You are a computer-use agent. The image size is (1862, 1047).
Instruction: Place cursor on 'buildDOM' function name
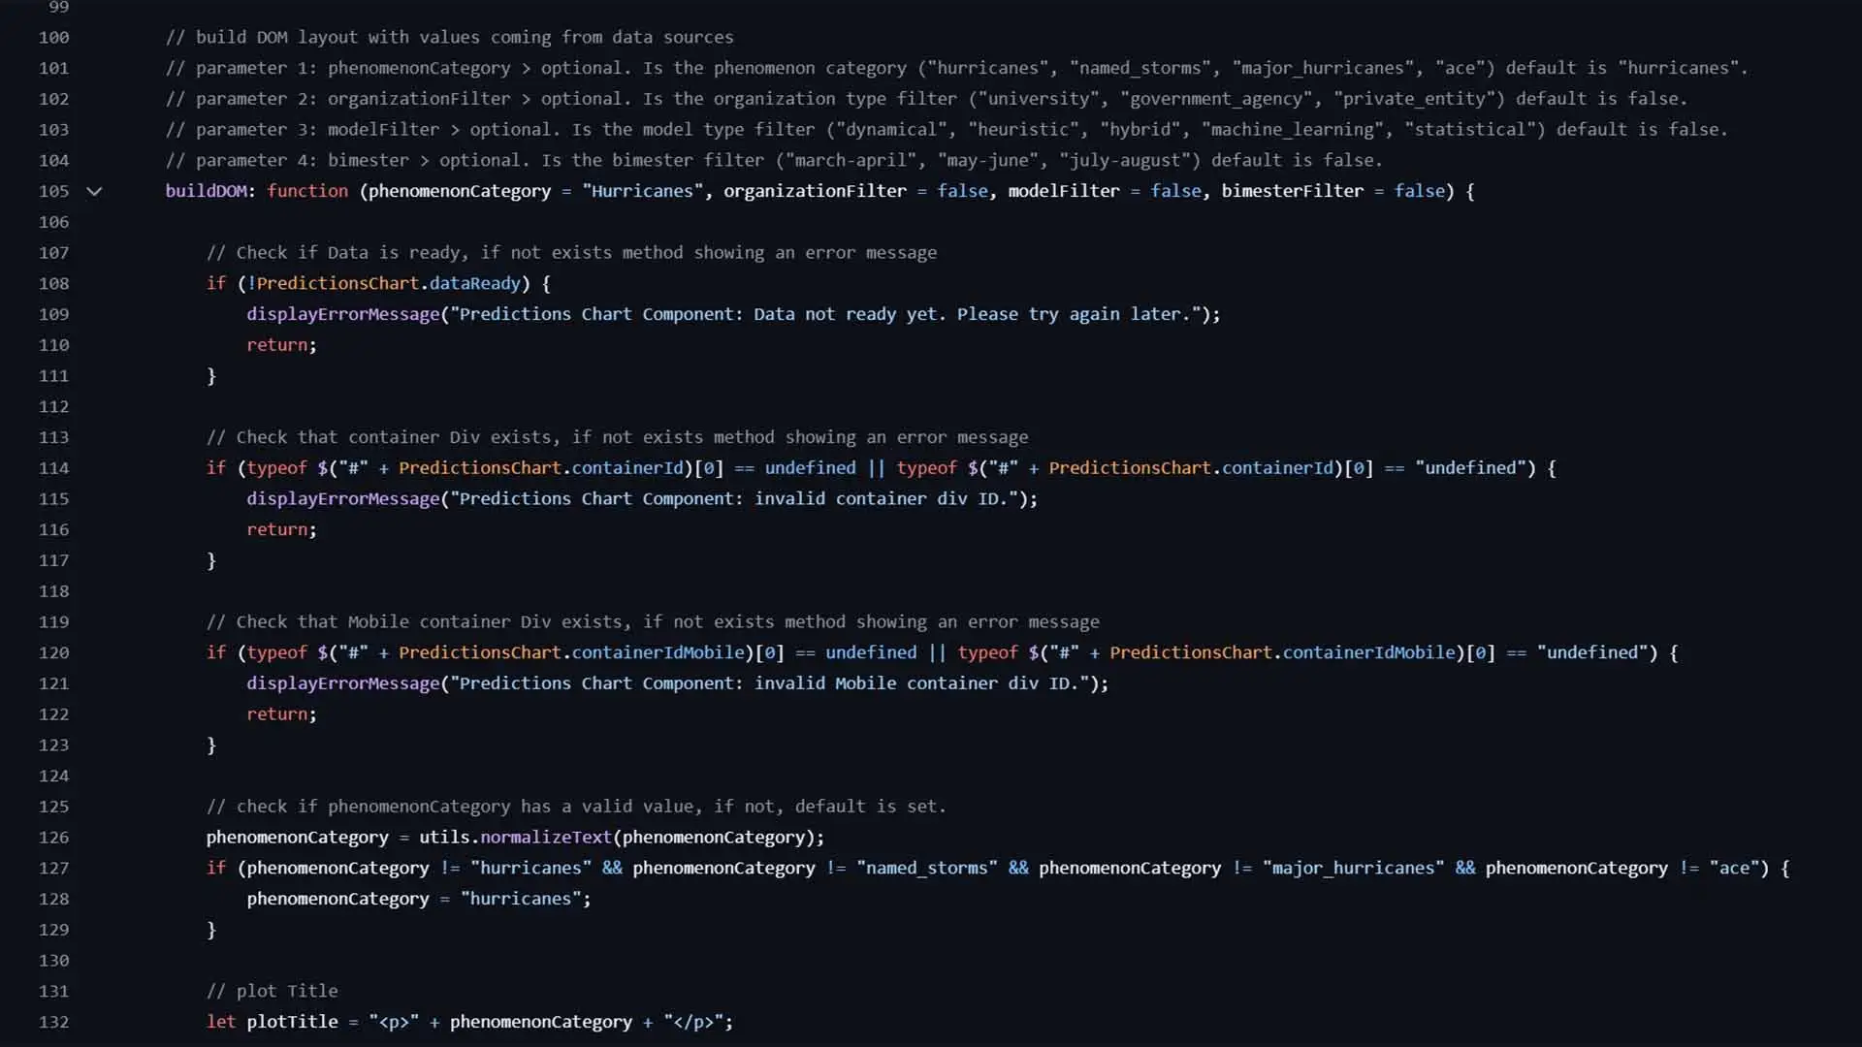206,191
